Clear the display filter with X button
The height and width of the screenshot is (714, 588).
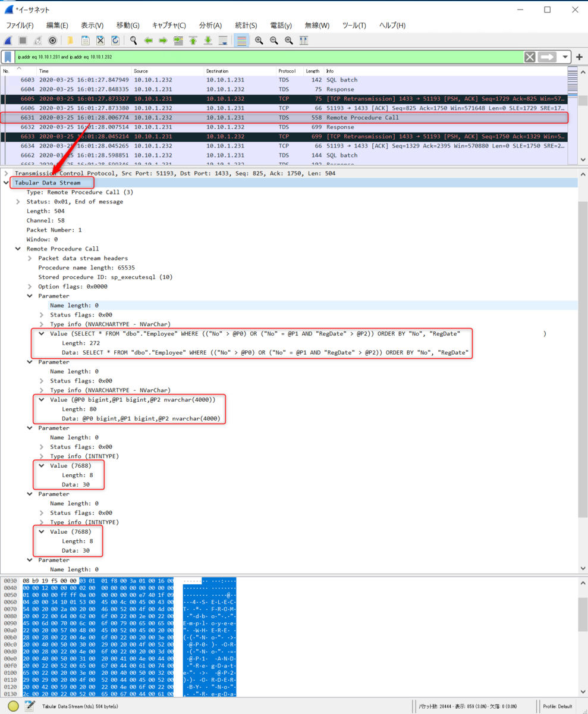pyautogui.click(x=529, y=57)
